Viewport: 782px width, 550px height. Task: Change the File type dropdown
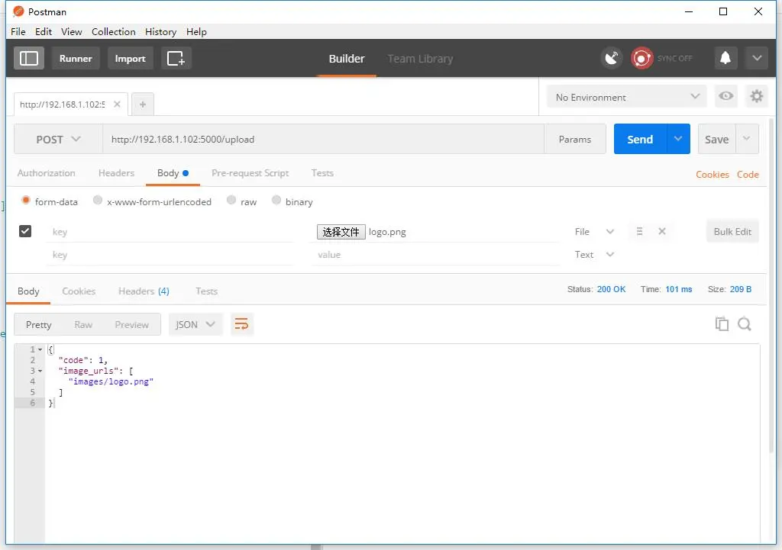(x=594, y=231)
